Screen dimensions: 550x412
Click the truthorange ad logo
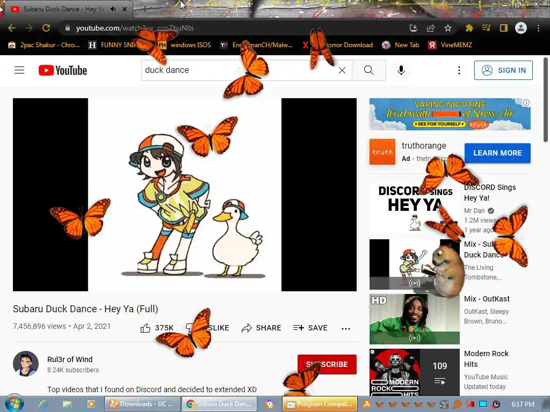click(382, 152)
